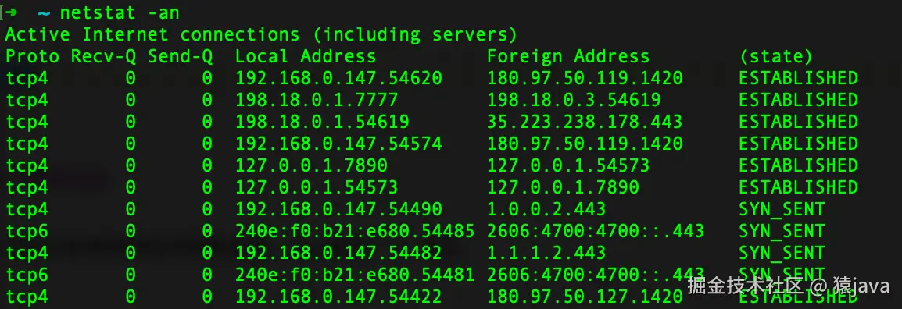The image size is (902, 309).
Task: Click the 'Local Address' column header
Action: pyautogui.click(x=306, y=56)
